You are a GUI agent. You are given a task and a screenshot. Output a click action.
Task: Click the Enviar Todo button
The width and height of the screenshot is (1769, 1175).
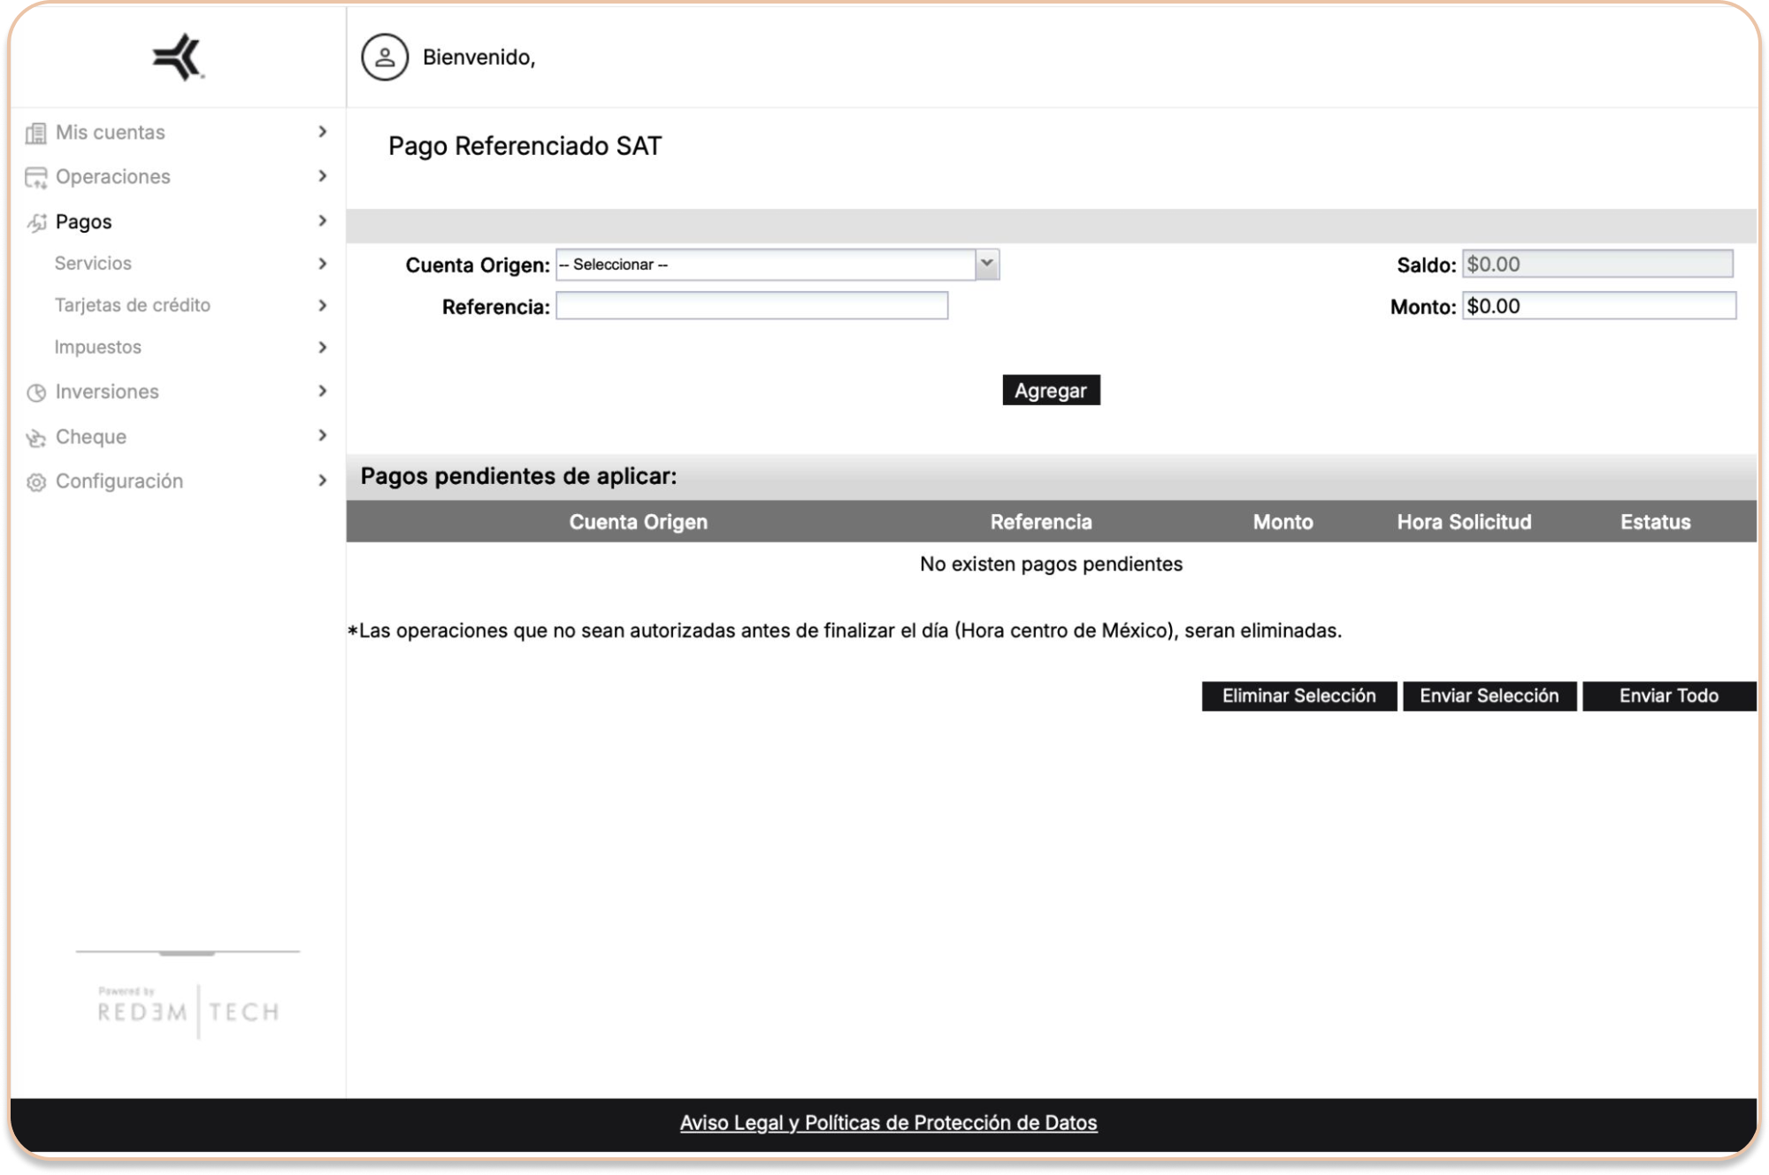tap(1668, 696)
